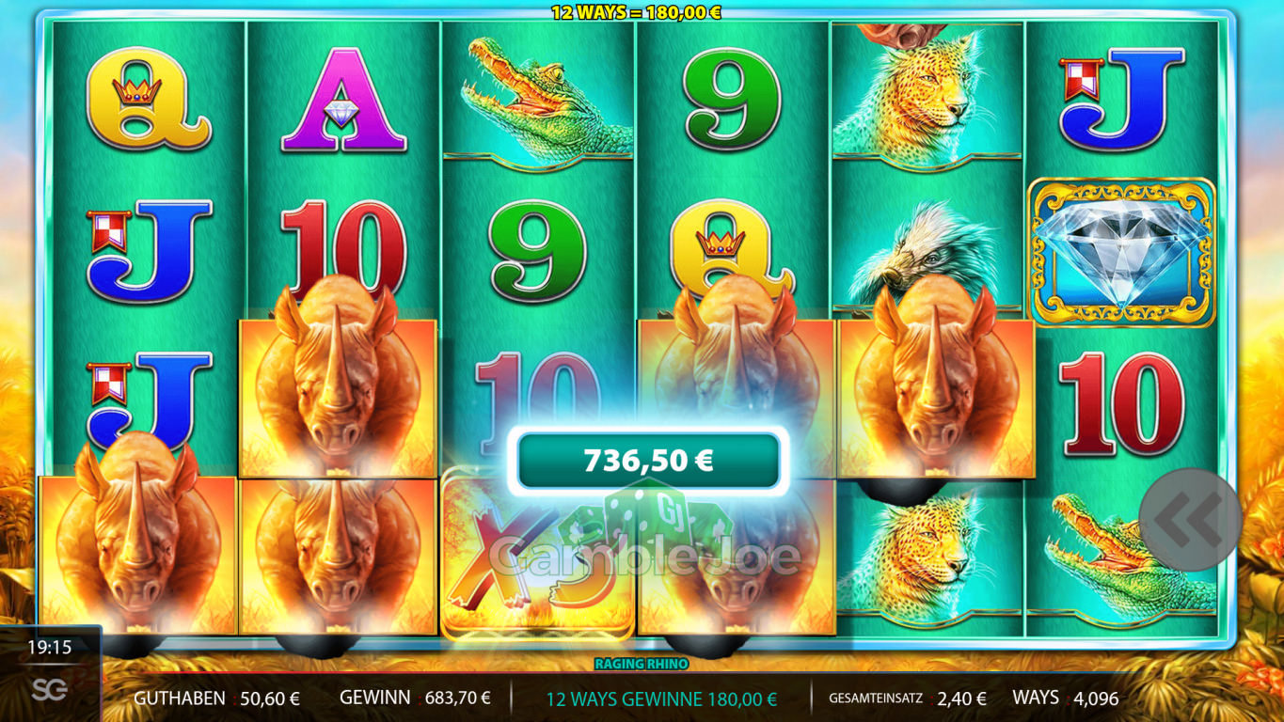Image resolution: width=1284 pixels, height=722 pixels.
Task: Click the leopard symbol at top of fifth reel
Action: [927, 94]
